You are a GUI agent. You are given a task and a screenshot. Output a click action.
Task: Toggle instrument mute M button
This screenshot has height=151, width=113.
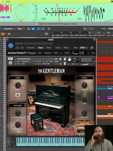[65, 64]
